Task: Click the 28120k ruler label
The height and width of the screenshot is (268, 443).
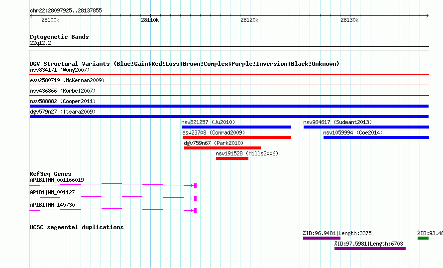Action: [249, 20]
